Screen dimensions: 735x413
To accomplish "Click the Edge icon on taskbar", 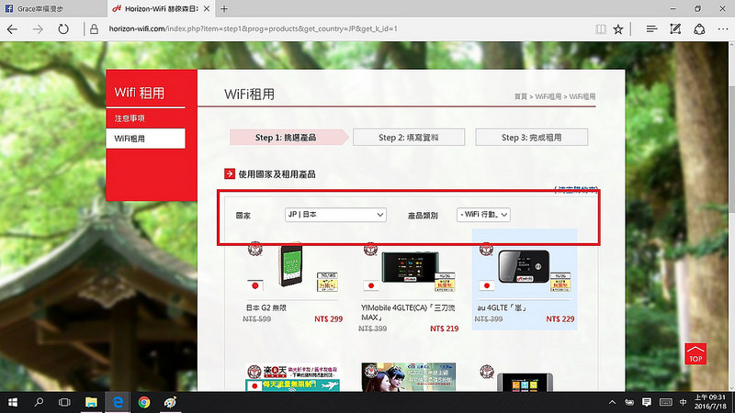I will click(118, 402).
